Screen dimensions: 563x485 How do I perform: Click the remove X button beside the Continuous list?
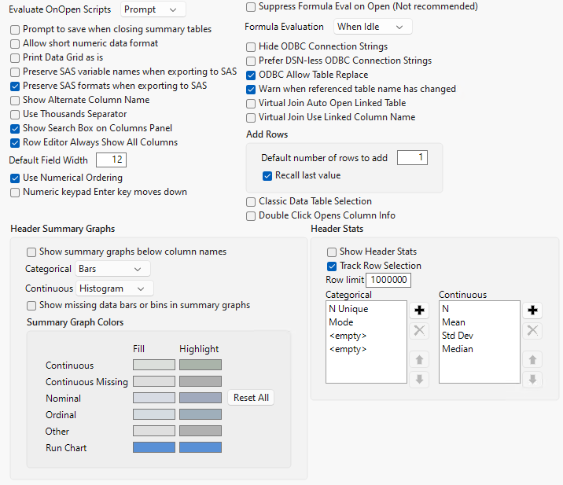point(532,330)
